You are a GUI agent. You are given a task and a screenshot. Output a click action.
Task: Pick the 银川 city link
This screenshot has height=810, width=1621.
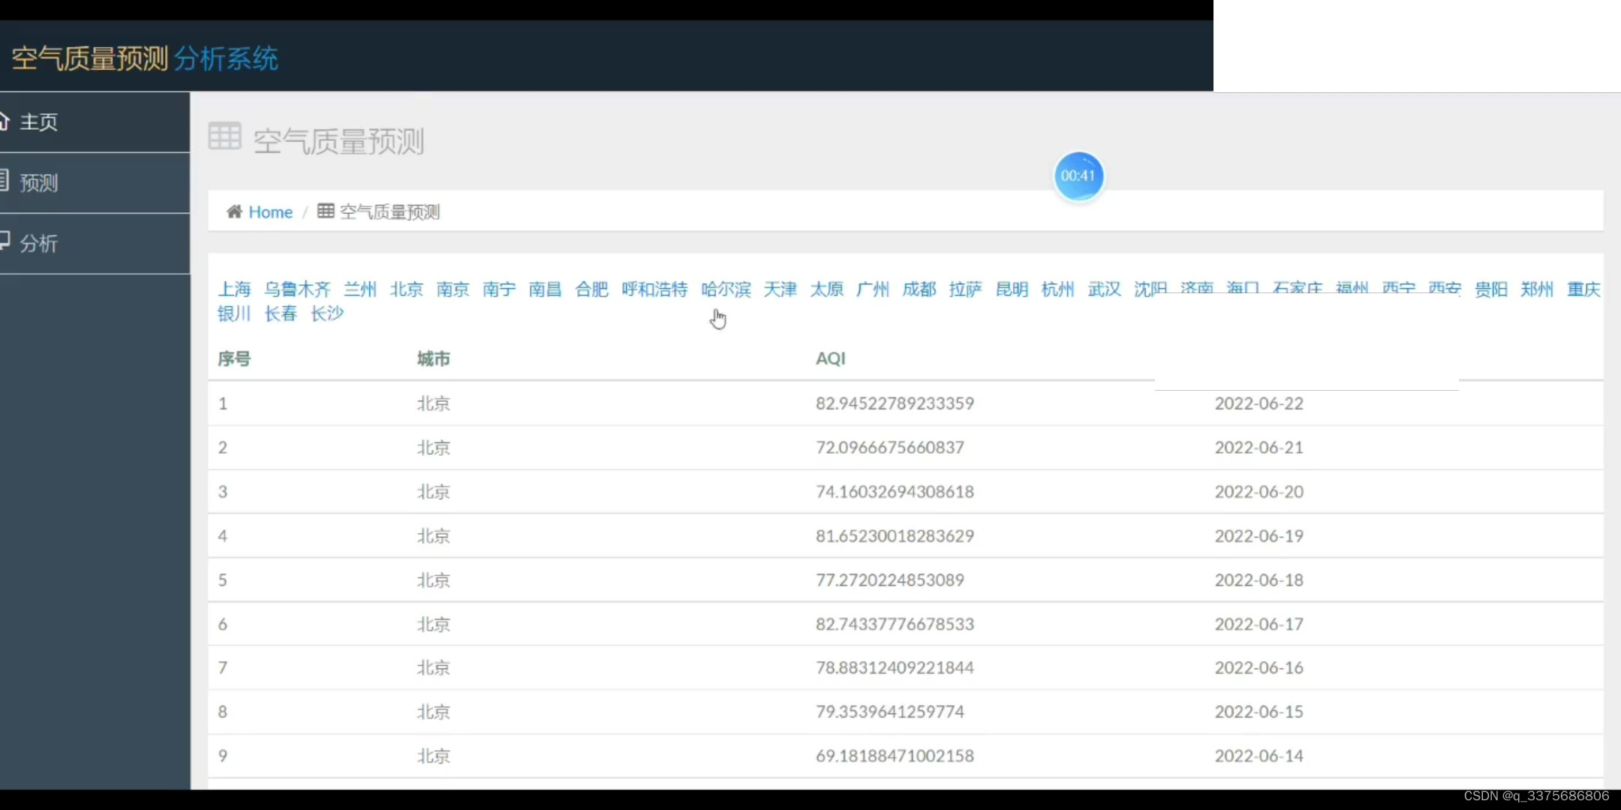234,313
